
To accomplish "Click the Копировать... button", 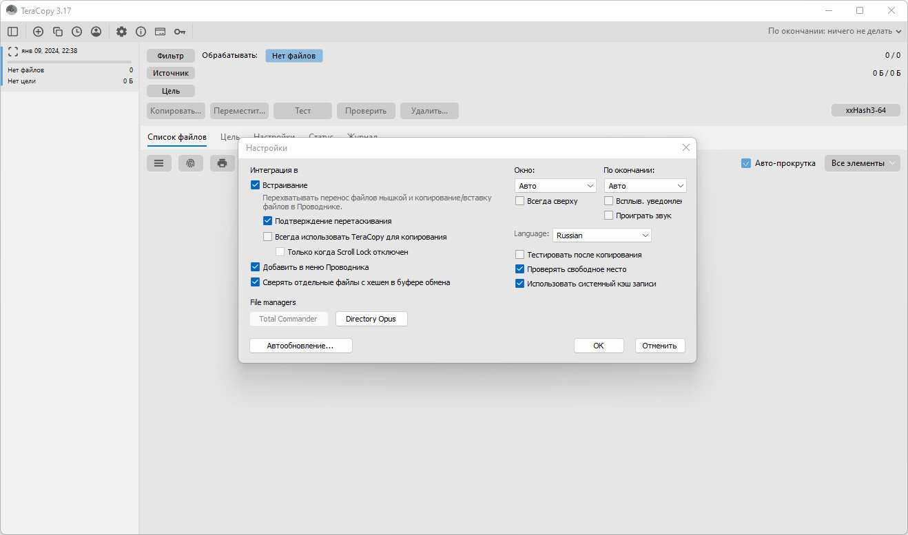I will [x=176, y=111].
